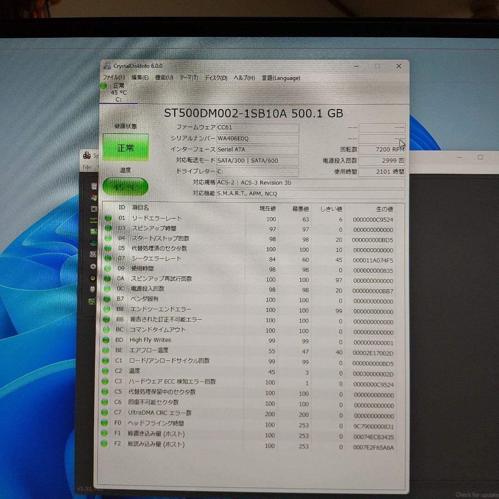The width and height of the screenshot is (499, 499).
Task: Click the シリアルナンバー field showing WA406E0Q
Action: pyautogui.click(x=257, y=139)
